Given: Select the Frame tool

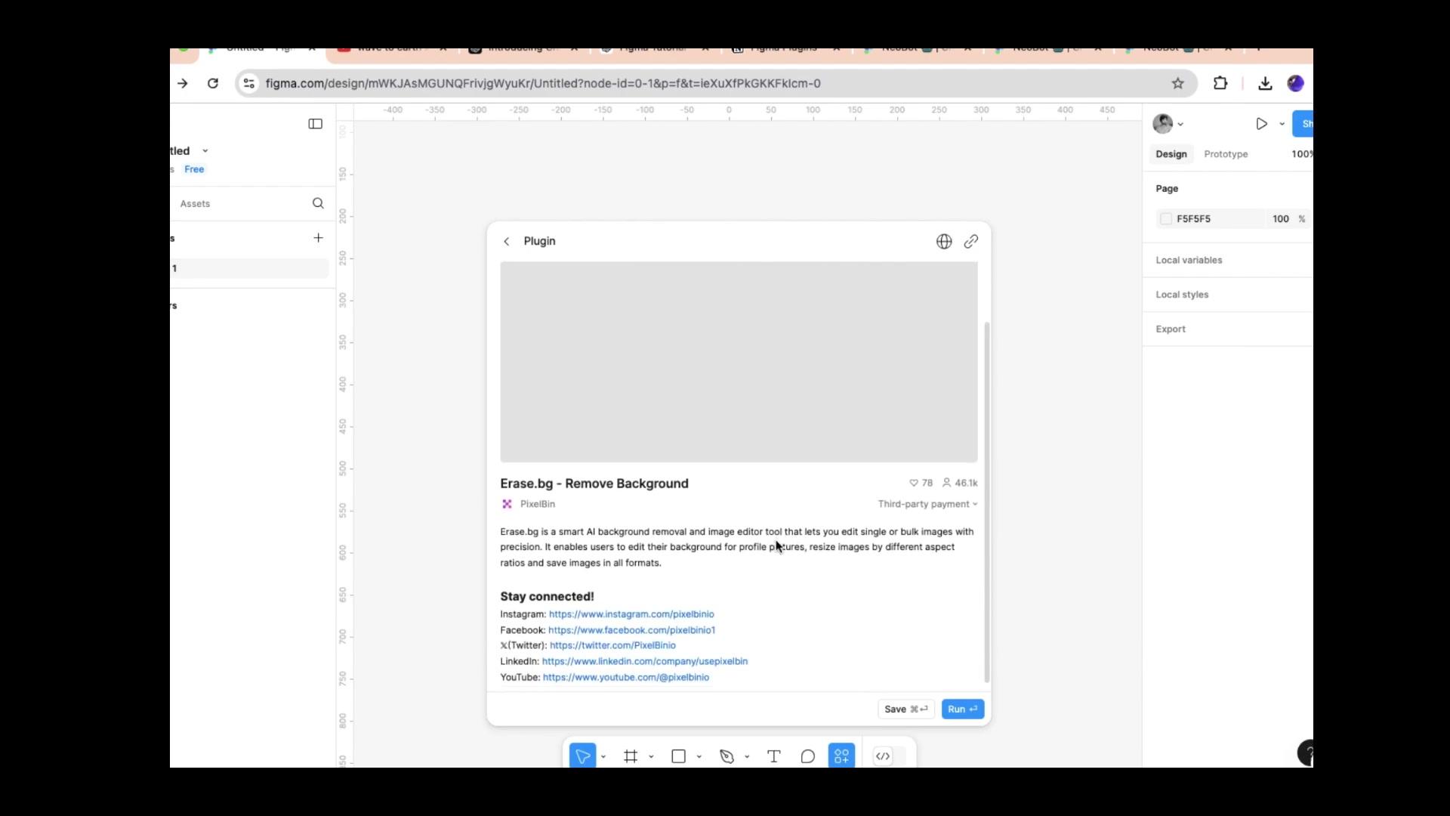Looking at the screenshot, I should tap(631, 756).
